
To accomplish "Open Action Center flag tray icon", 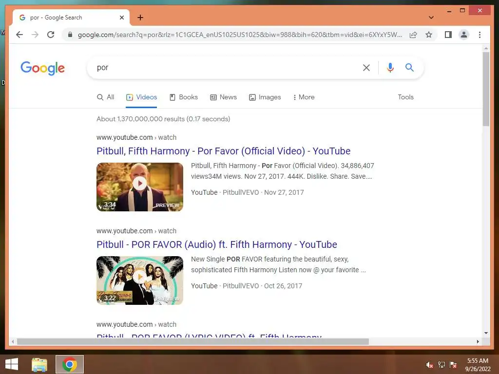I will [x=453, y=365].
